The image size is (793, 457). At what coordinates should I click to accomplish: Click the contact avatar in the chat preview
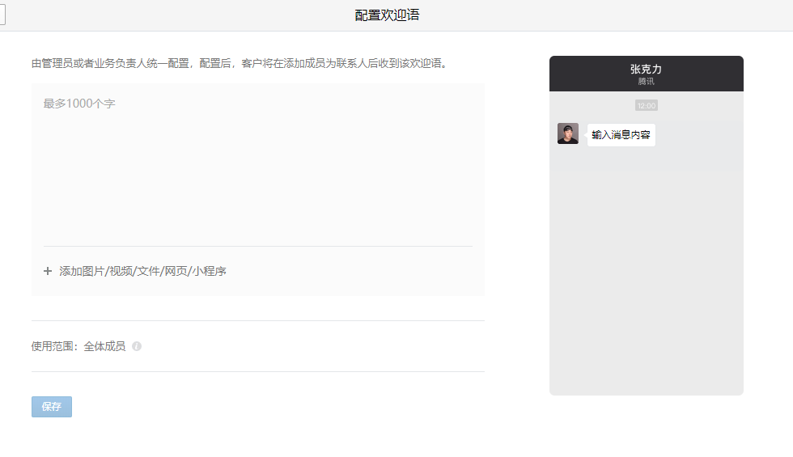(x=568, y=133)
